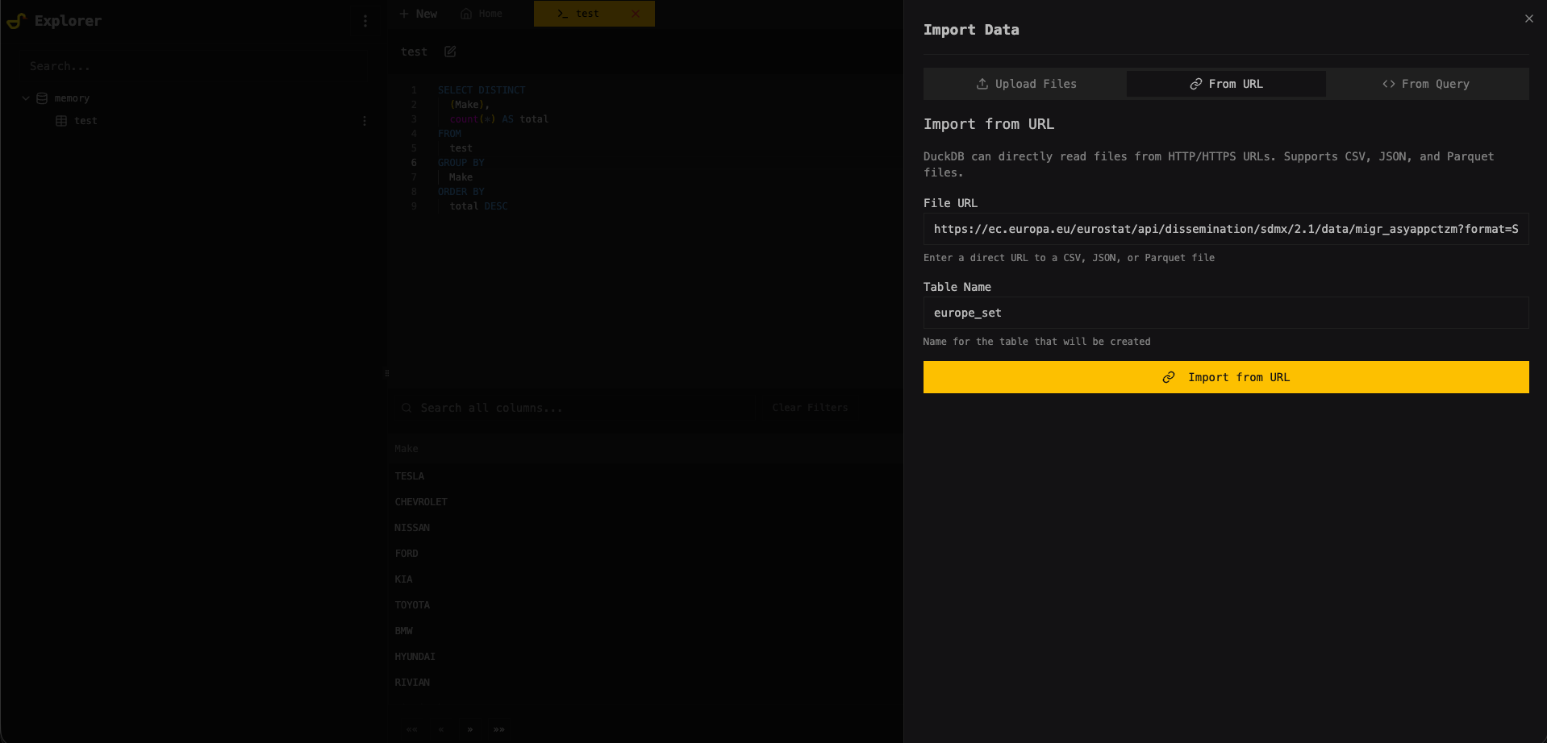Go to the Home tab
The width and height of the screenshot is (1547, 743).
coord(482,14)
